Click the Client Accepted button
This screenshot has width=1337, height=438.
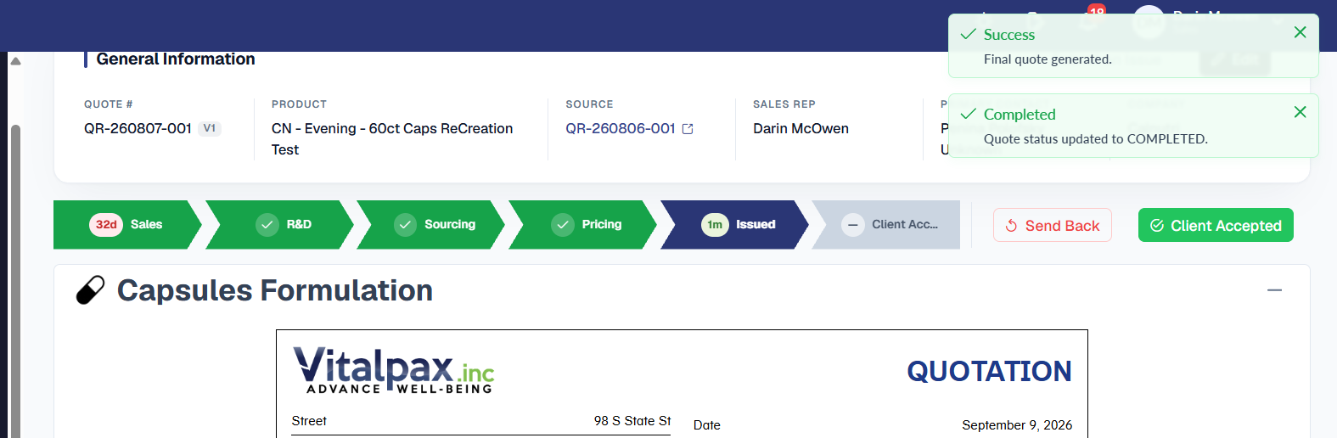click(x=1216, y=225)
